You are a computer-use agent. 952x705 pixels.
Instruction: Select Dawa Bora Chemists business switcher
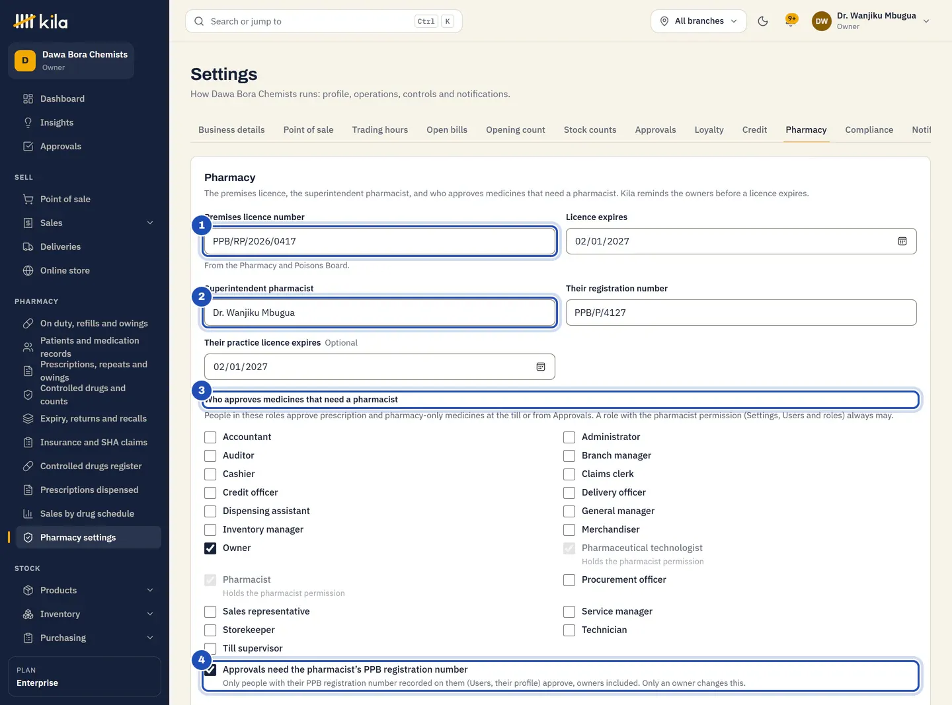[71, 61]
